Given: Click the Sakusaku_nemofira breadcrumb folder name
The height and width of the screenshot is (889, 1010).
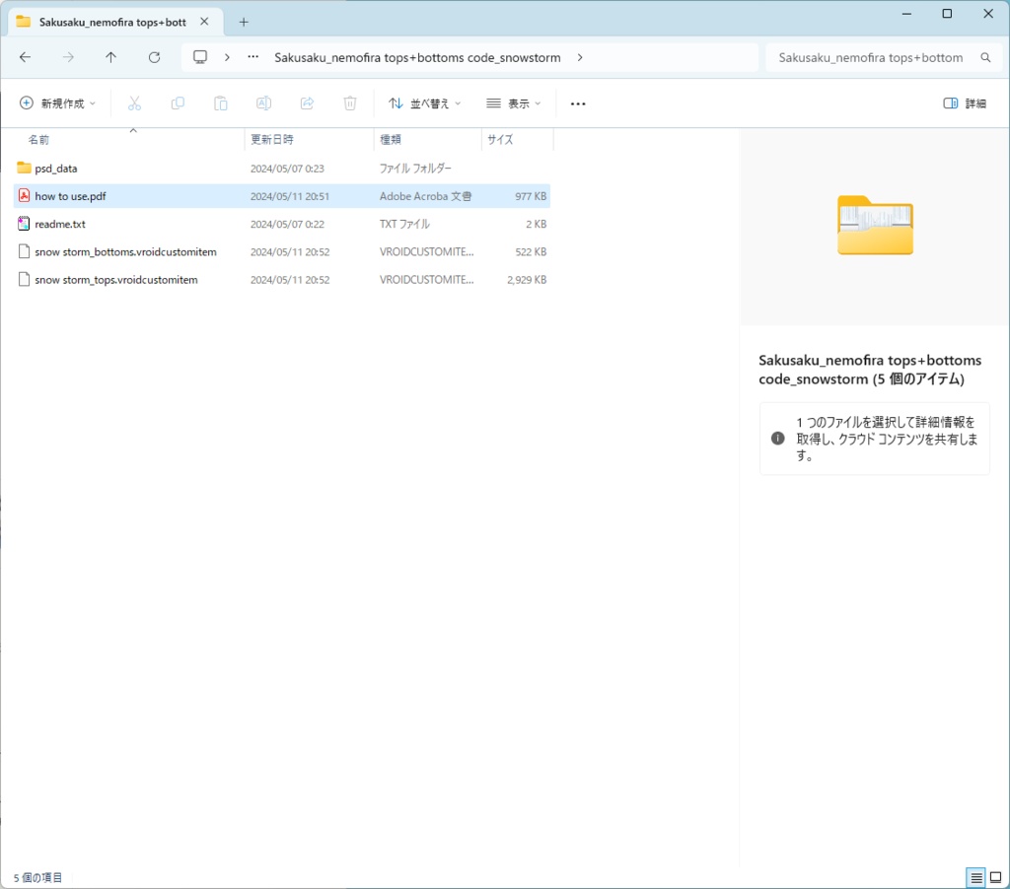Looking at the screenshot, I should click(417, 57).
